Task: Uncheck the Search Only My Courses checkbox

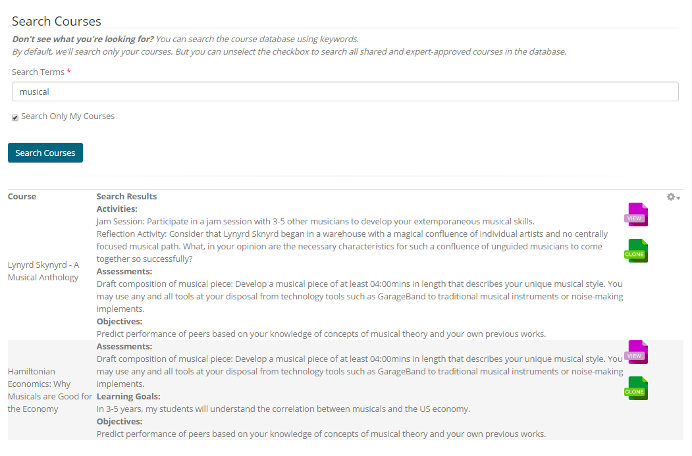Action: (15, 117)
